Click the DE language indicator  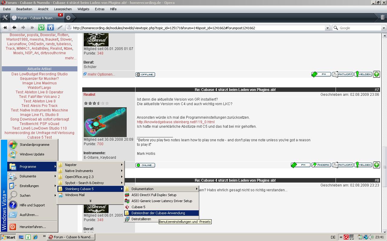tap(333, 237)
